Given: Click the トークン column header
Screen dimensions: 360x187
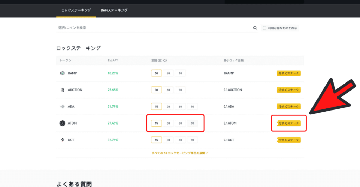Looking at the screenshot, I should click(65, 60).
